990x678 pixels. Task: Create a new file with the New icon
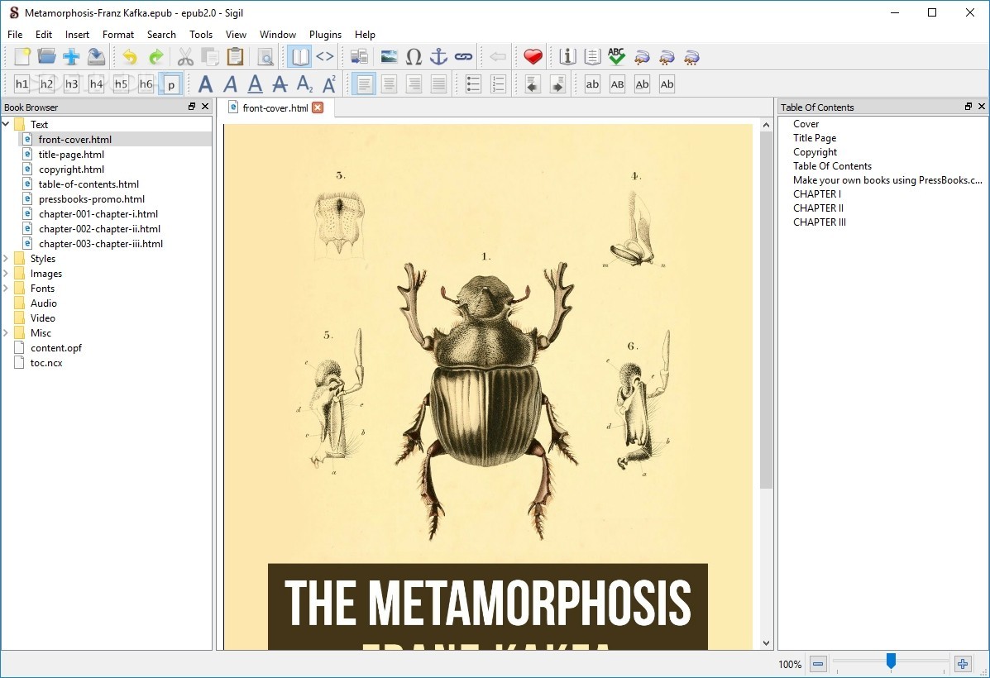point(22,57)
